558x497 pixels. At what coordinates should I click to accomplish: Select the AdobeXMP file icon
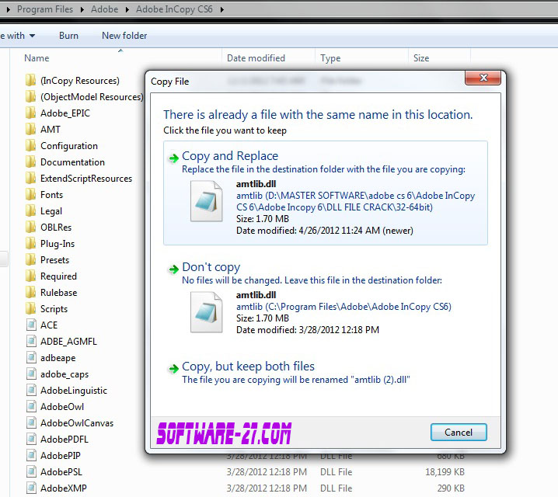click(x=31, y=488)
